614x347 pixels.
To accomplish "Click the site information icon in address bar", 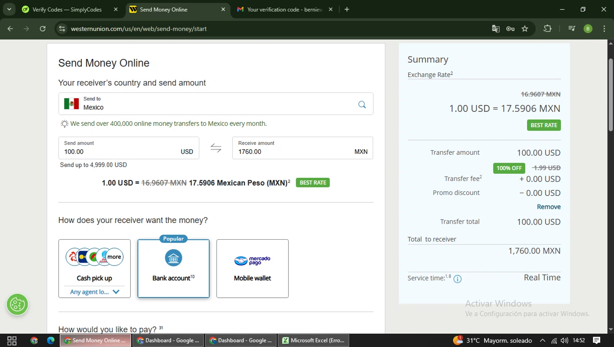I will (x=62, y=29).
